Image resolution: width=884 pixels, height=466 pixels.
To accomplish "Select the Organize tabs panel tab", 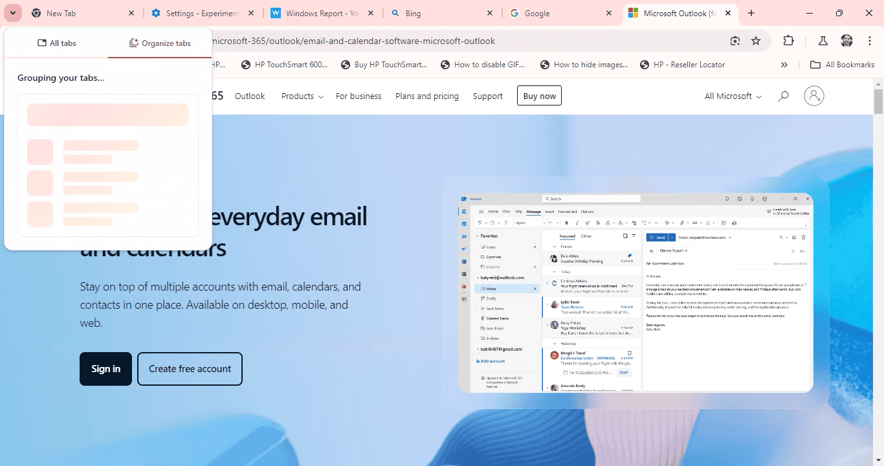I will tap(160, 43).
